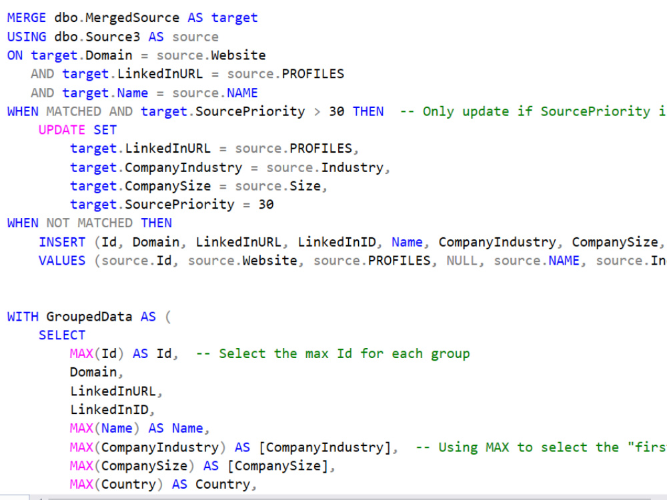
Task: Click the WITH keyword before GroupedData
Action: click(x=23, y=317)
